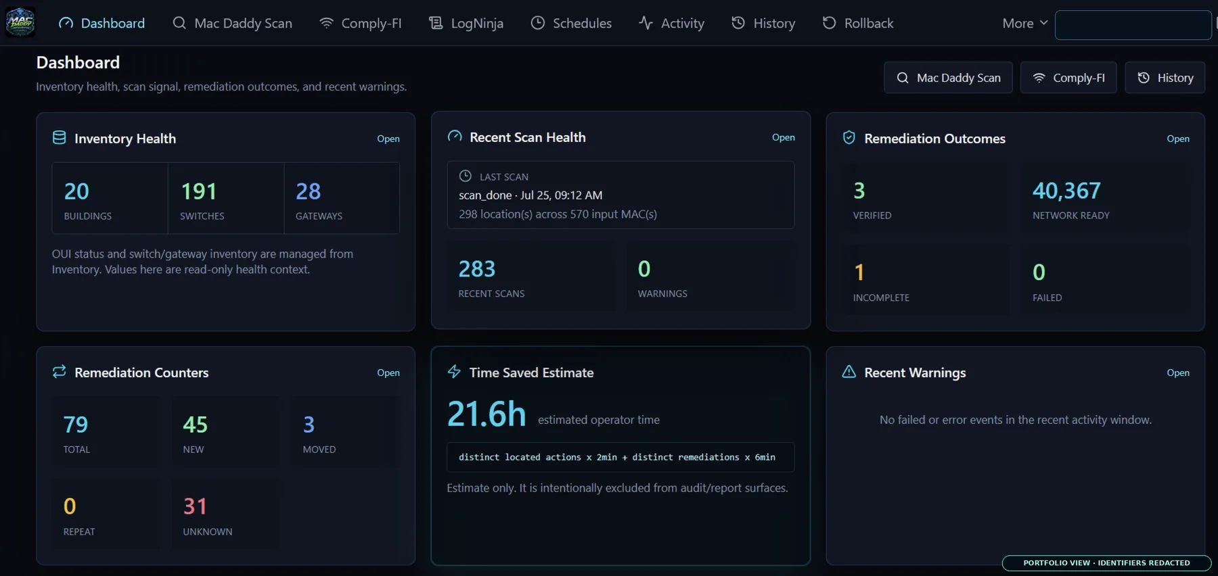
Task: Click the Mac Daddy Scan magnifier icon in navbar
Action: click(179, 23)
